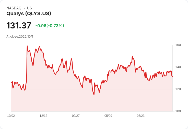Click the 10/02 date axis label

[x=11, y=116]
